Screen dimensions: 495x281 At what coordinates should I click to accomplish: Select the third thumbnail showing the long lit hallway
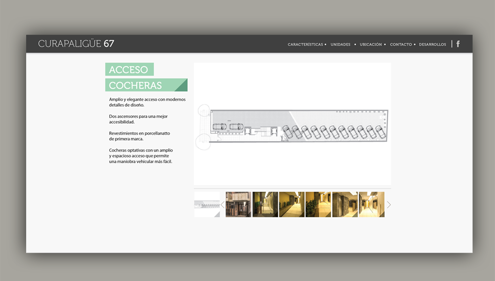(x=291, y=204)
